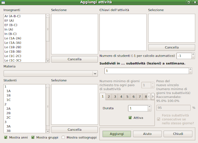Select group 3B in Studenti list
The height and width of the screenshot is (143, 198).
(x=25, y=131)
